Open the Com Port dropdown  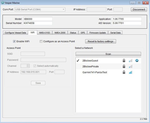pos(40,9)
